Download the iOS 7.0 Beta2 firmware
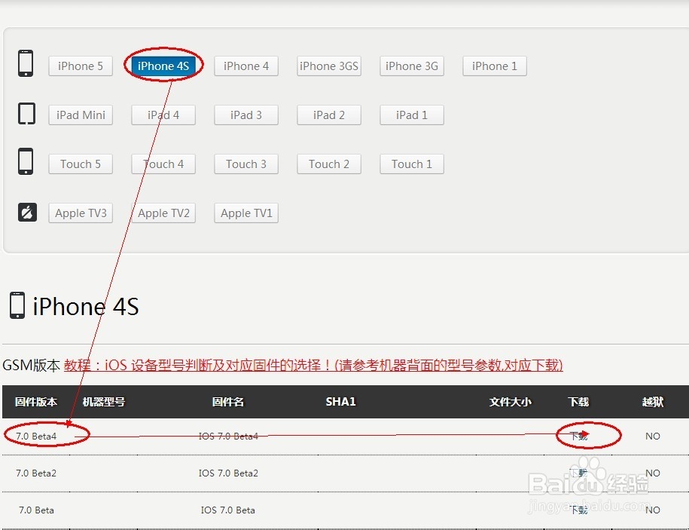Screen dimensions: 689x530 point(578,473)
